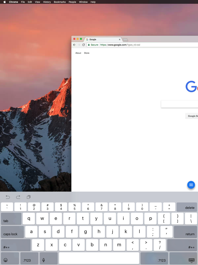198x265 pixels.
Task: Tap the keyboard paste clipboard icon
Action: (x=29, y=197)
